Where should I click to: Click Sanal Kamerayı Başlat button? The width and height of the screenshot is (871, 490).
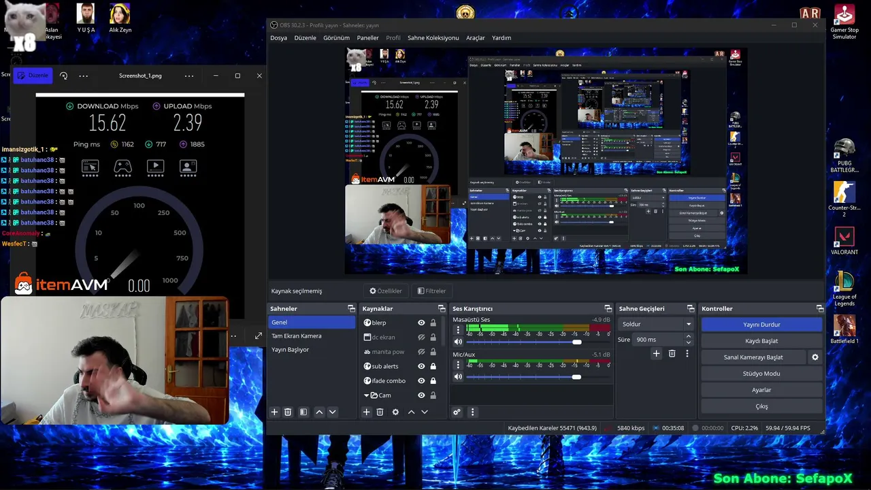coord(753,357)
